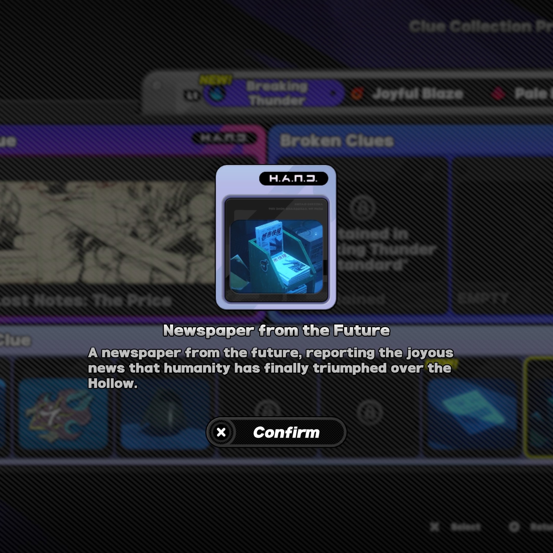Click the arrow right of Breaking Thunder
This screenshot has height=553, width=553.
[333, 93]
